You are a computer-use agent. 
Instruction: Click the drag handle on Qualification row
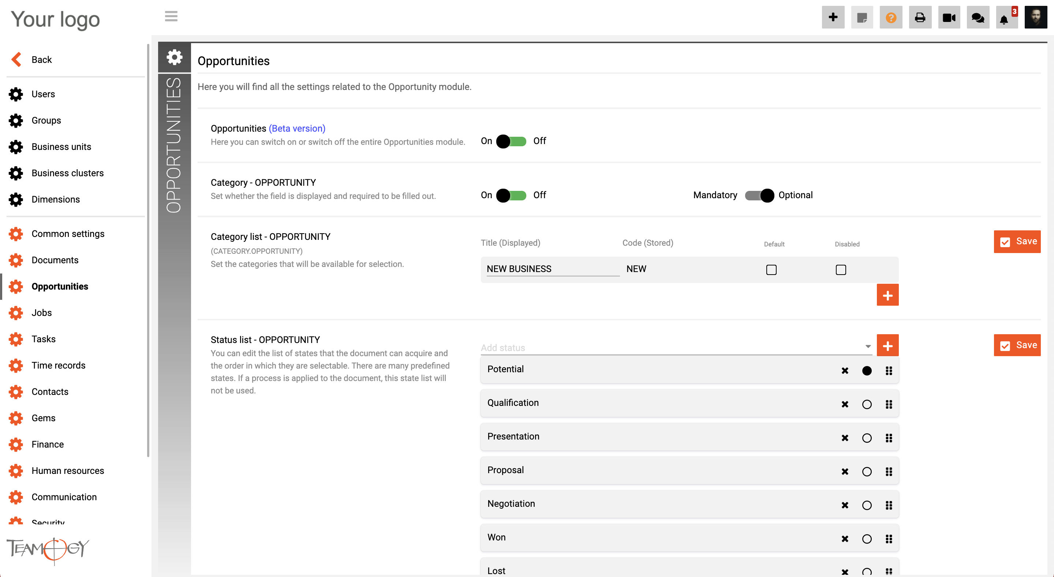tap(889, 404)
